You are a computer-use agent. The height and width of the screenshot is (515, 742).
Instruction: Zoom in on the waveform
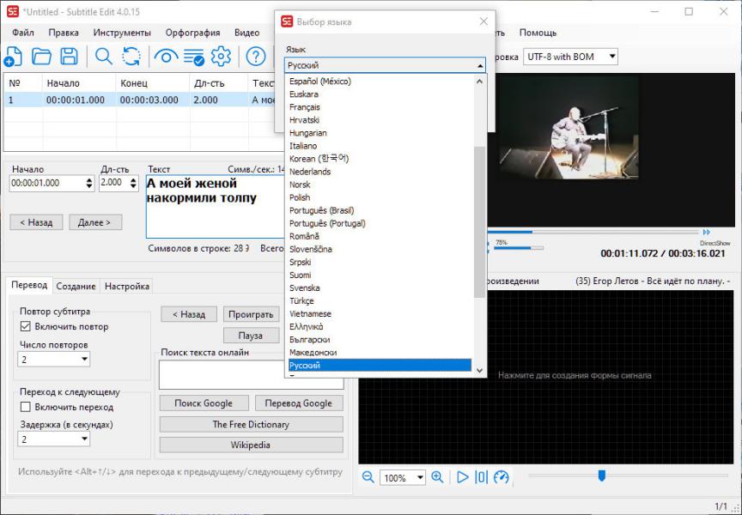437,478
